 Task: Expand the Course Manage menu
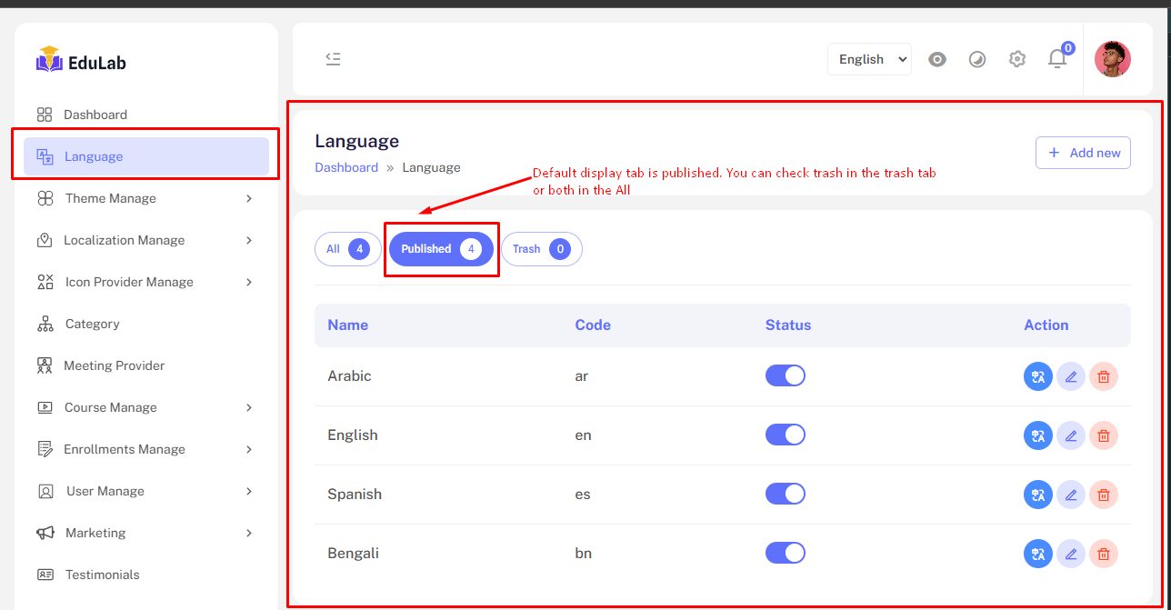point(145,407)
